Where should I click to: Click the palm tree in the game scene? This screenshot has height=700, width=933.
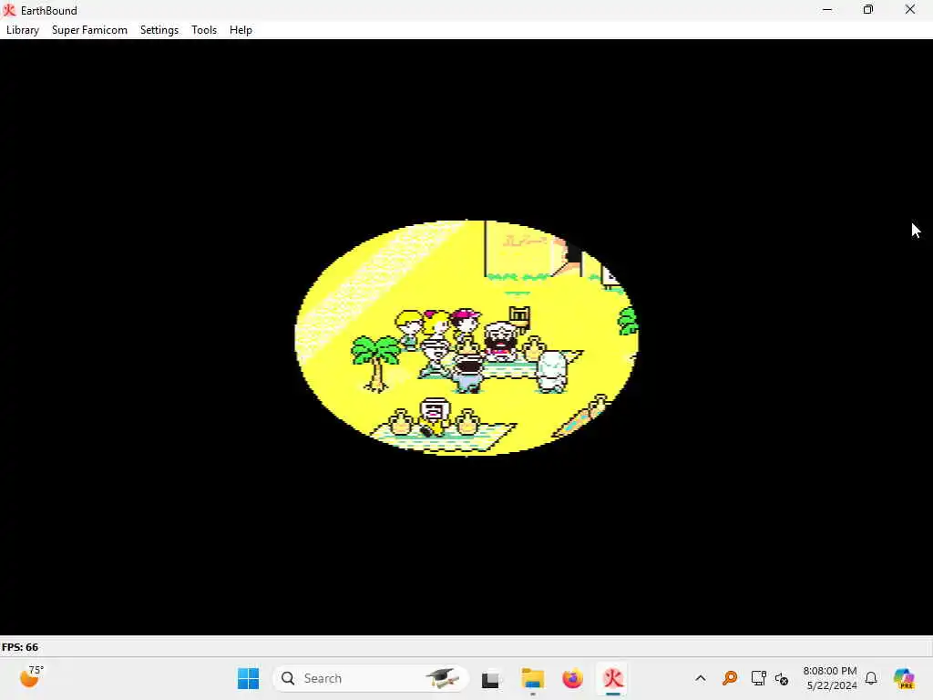click(376, 363)
